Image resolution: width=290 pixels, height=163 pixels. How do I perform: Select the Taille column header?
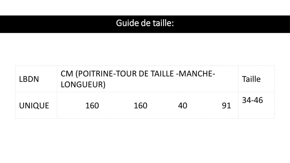251,79
